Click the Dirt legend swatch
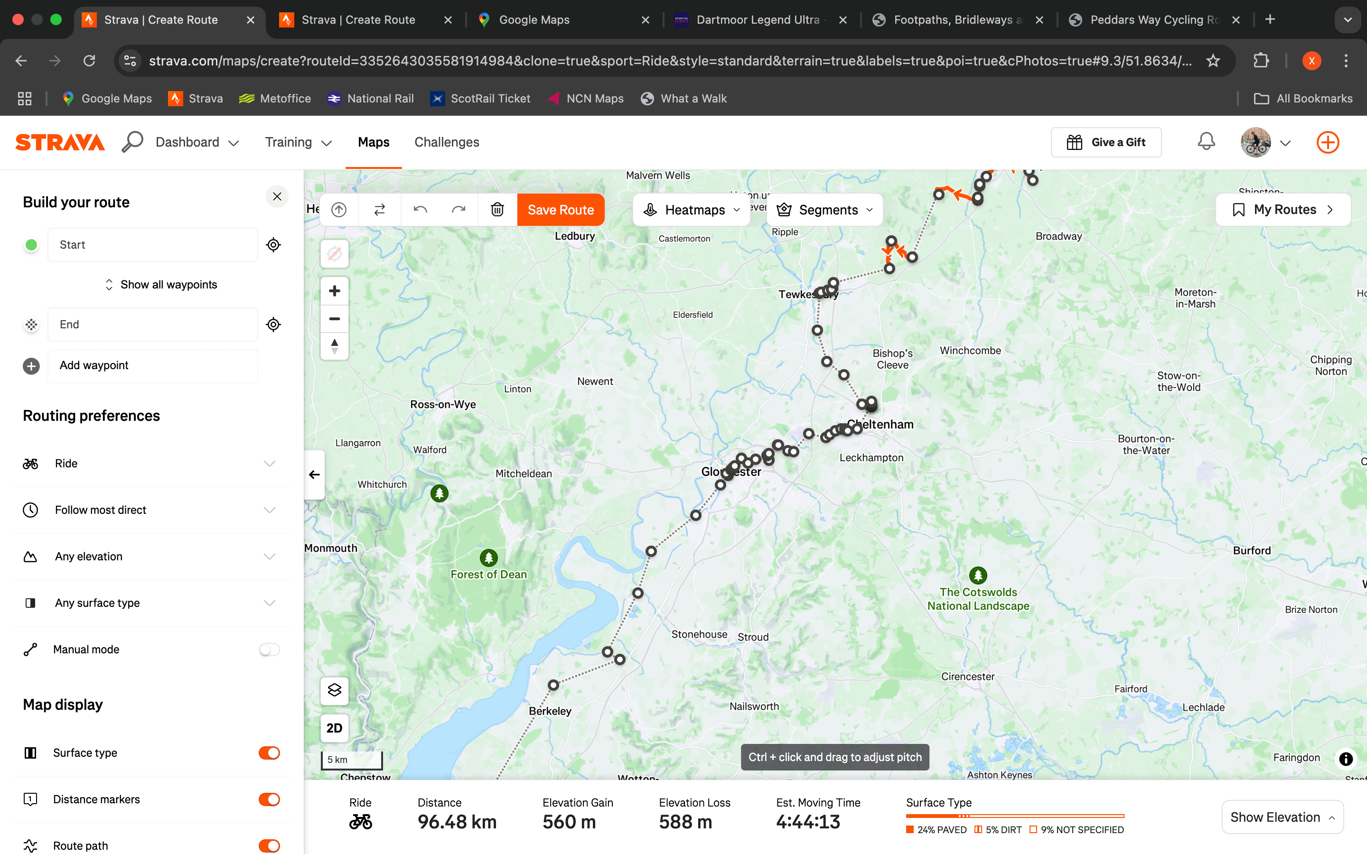This screenshot has width=1367, height=854. pos(978,830)
